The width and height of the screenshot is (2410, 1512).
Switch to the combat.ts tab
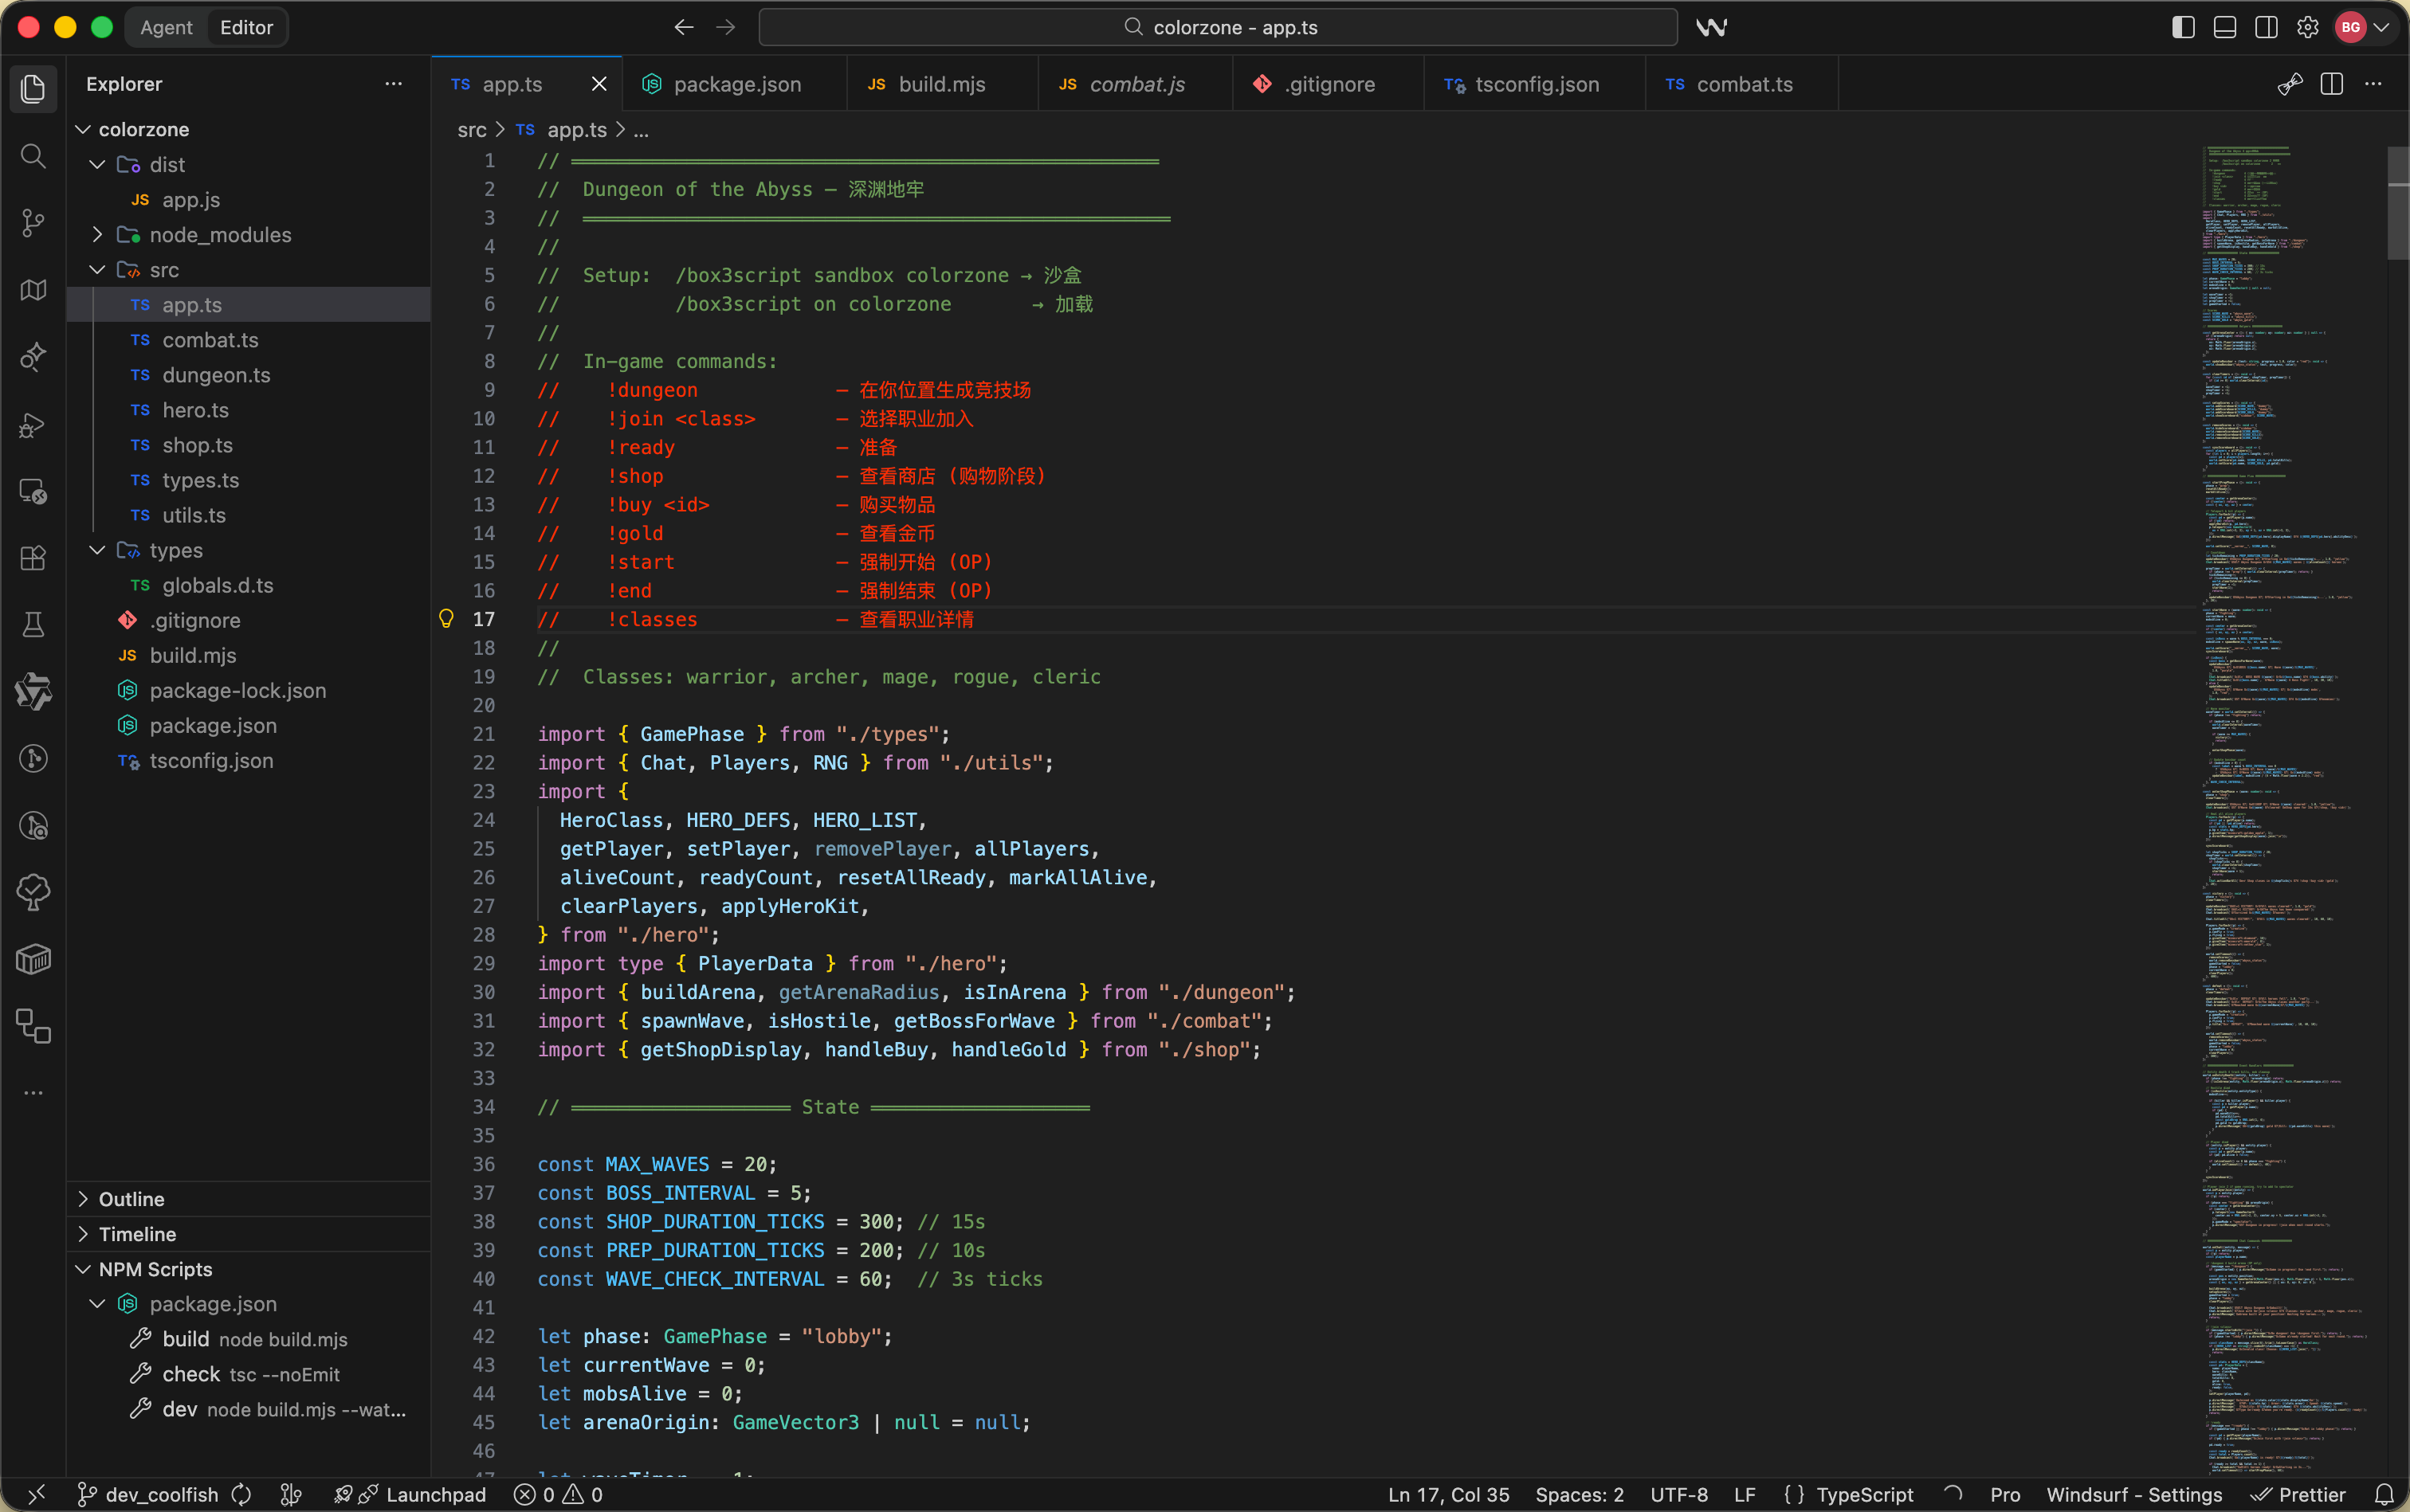click(x=1741, y=84)
